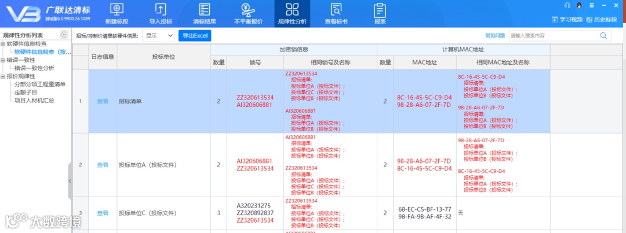The width and height of the screenshot is (626, 233).
Task: Open the 报表 toolbar icon
Action: point(380,13)
